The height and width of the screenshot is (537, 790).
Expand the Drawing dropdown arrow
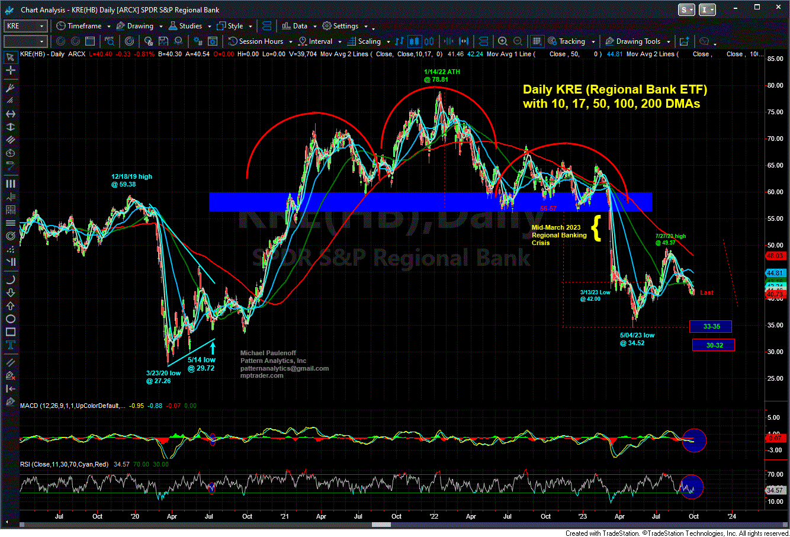[160, 26]
